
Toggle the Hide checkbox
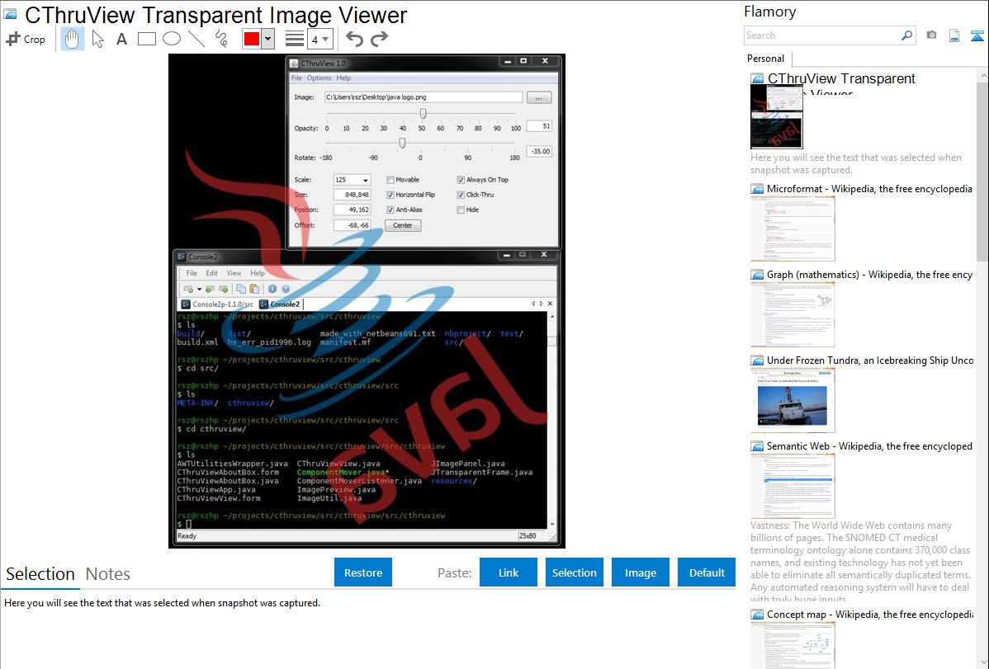(461, 210)
